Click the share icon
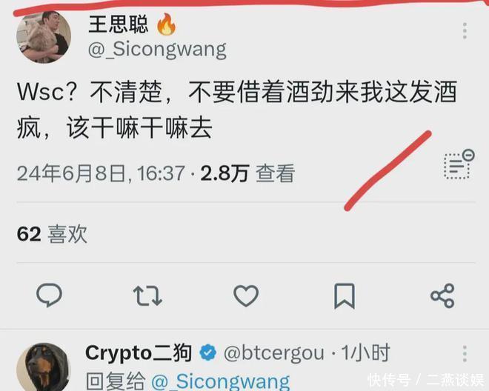 442,295
